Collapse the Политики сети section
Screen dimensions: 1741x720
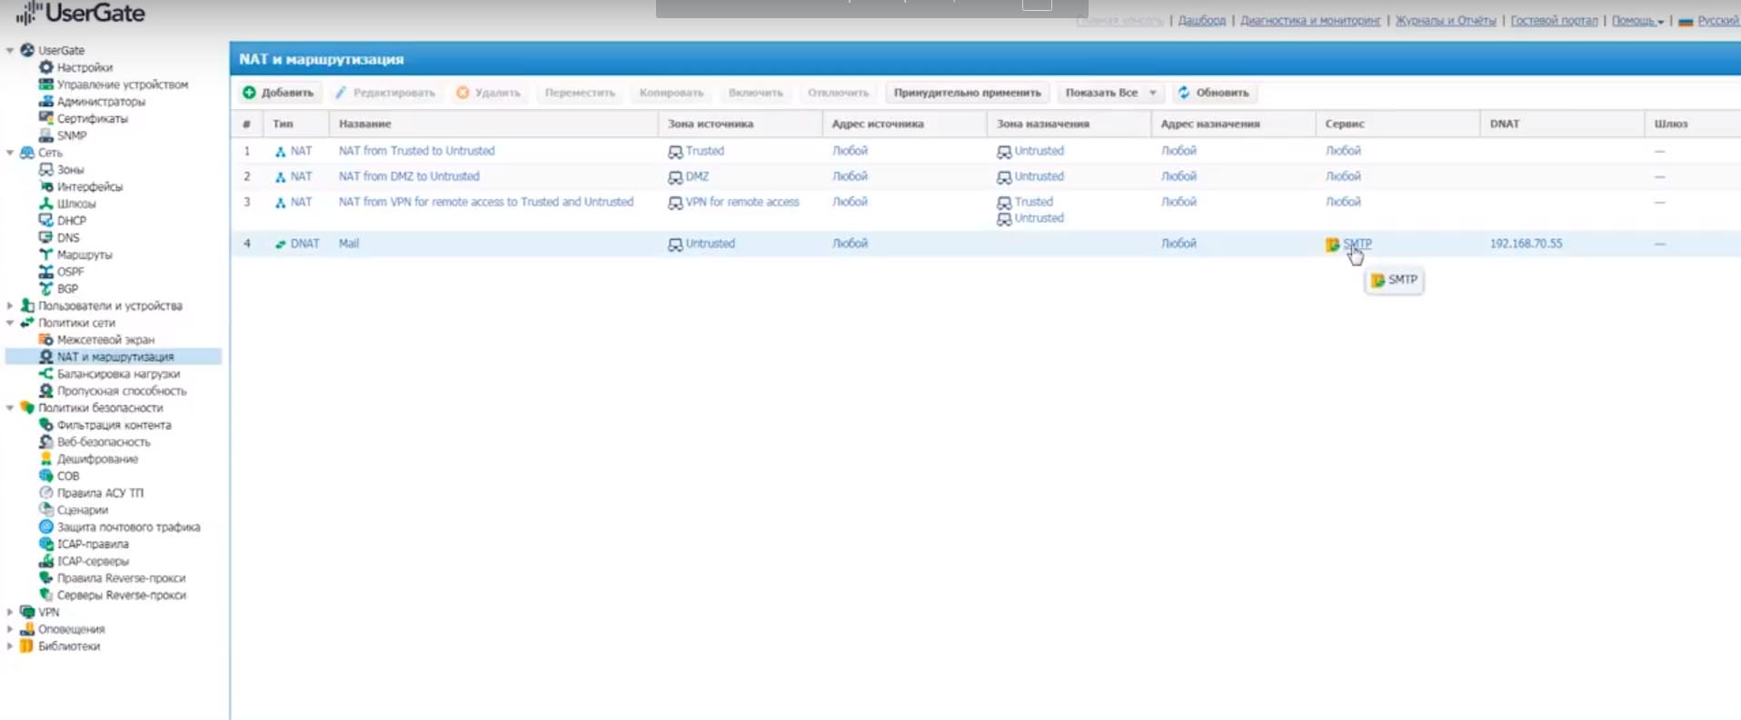[x=10, y=323]
